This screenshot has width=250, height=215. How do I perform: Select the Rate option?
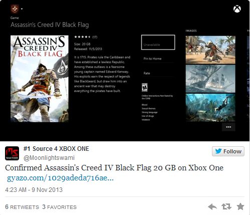[147, 73]
